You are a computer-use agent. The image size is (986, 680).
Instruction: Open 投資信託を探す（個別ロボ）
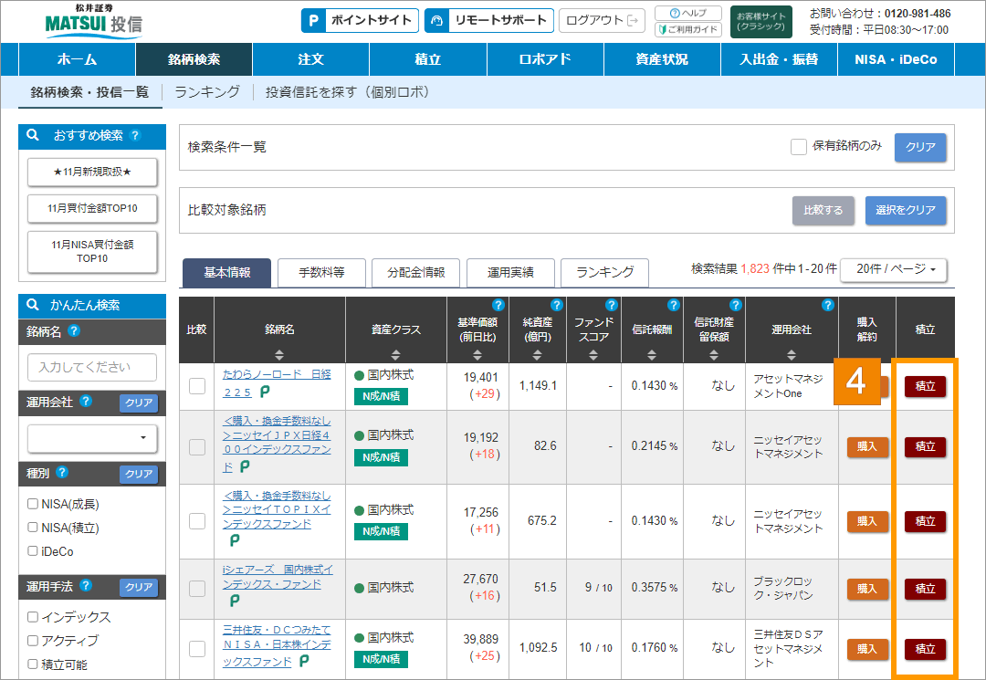pos(351,92)
